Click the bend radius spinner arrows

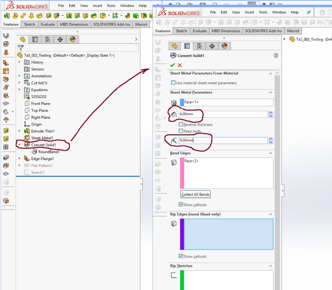click(270, 141)
